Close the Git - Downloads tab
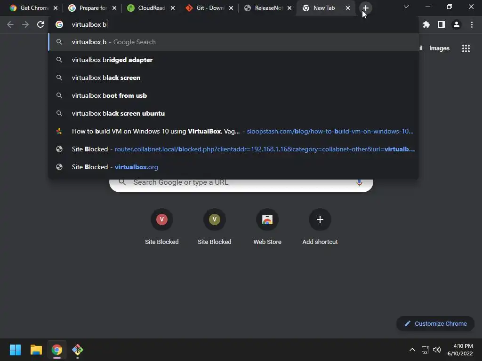 tap(231, 8)
